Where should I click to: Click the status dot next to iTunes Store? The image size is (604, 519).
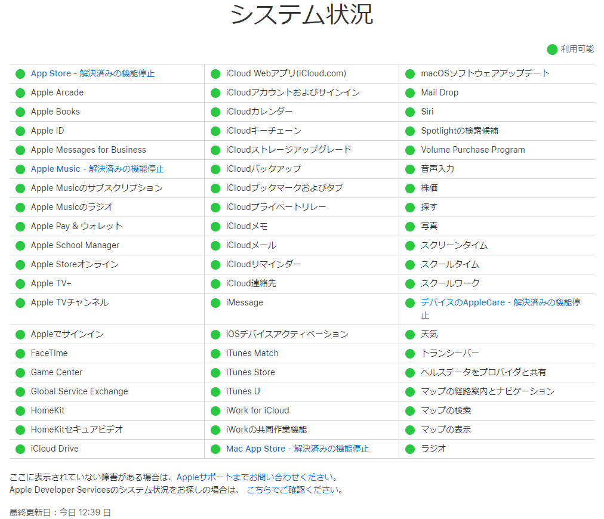(x=215, y=372)
